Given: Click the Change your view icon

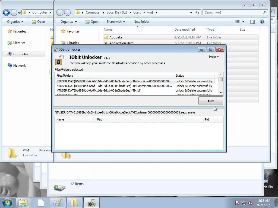Looking at the screenshot, I should coord(237,22).
